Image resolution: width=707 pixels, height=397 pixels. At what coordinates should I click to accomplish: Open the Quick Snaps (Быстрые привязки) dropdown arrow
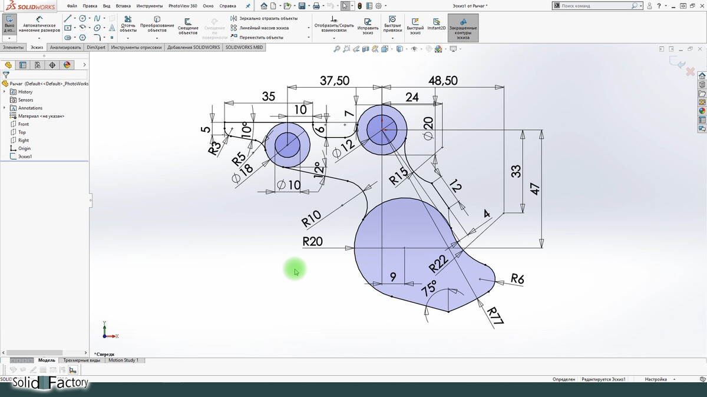click(392, 38)
